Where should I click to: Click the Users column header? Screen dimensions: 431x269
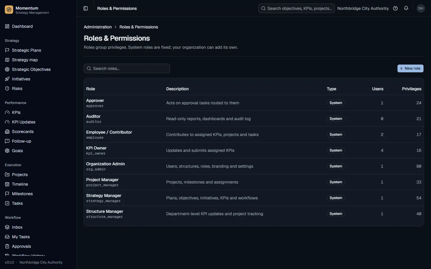pyautogui.click(x=377, y=89)
